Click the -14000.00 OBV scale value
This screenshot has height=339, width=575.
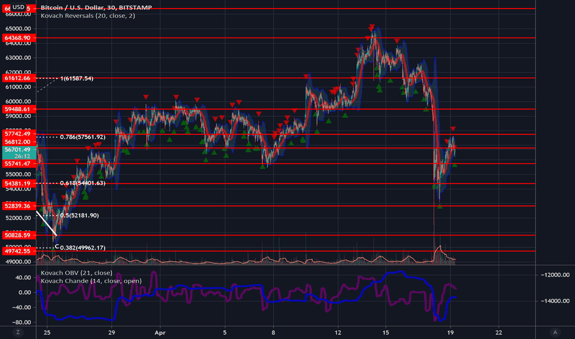coord(555,301)
